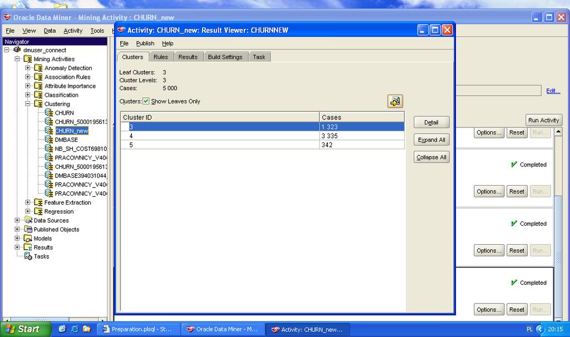Click the Run Activity button
570x337 pixels.
pos(543,120)
